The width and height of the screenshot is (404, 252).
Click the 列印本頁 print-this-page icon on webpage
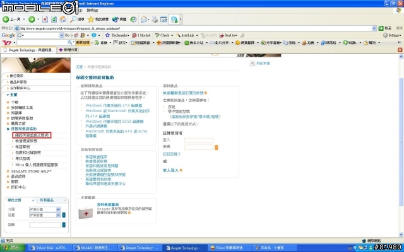252,63
